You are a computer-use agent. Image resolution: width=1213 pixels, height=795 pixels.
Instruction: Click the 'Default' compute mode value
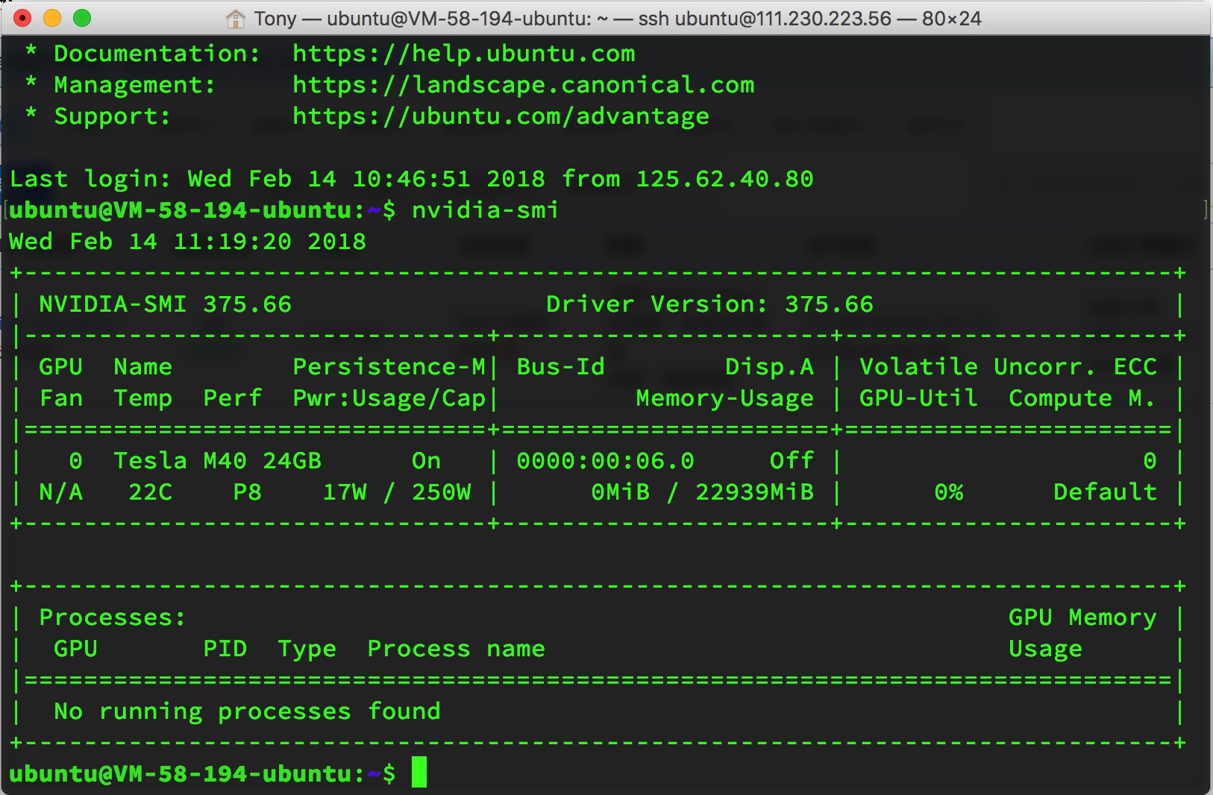pos(1105,492)
